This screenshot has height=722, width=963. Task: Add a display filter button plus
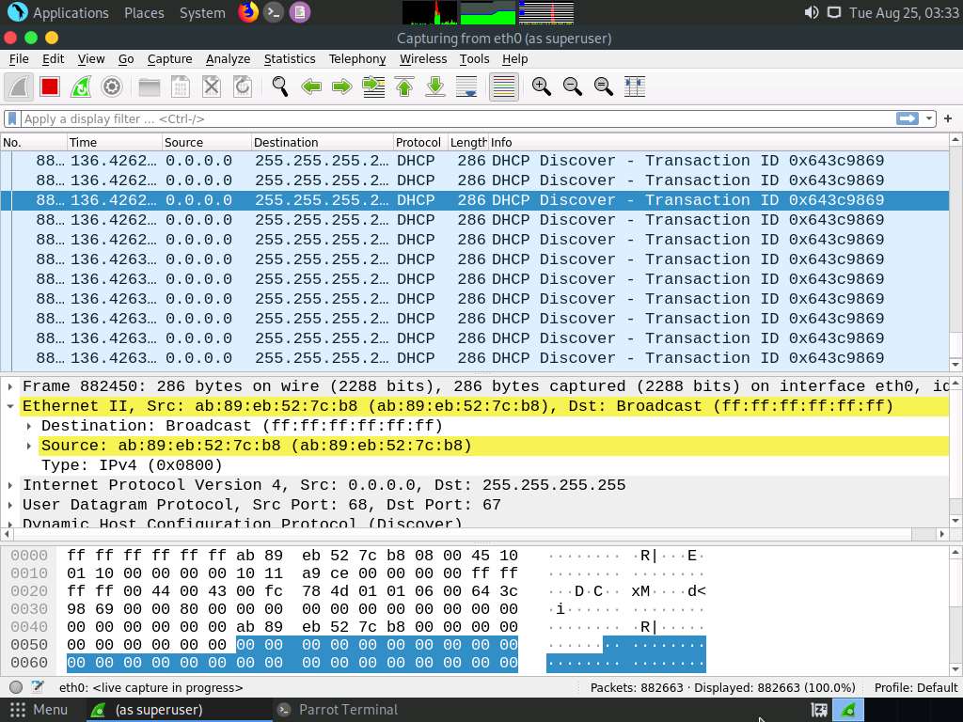pyautogui.click(x=948, y=118)
